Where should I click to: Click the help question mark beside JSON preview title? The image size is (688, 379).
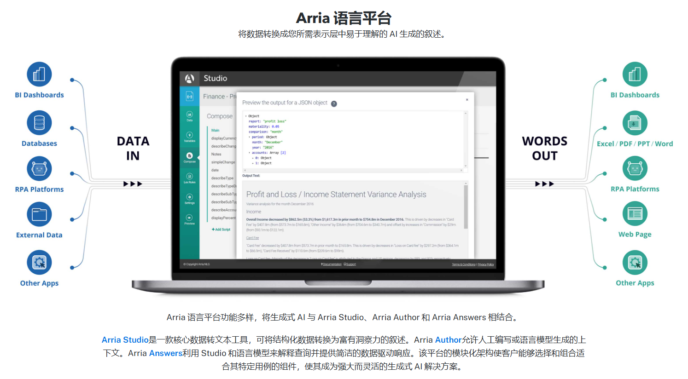click(x=334, y=103)
